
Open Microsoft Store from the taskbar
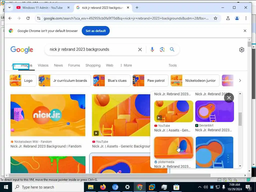tap(176, 187)
